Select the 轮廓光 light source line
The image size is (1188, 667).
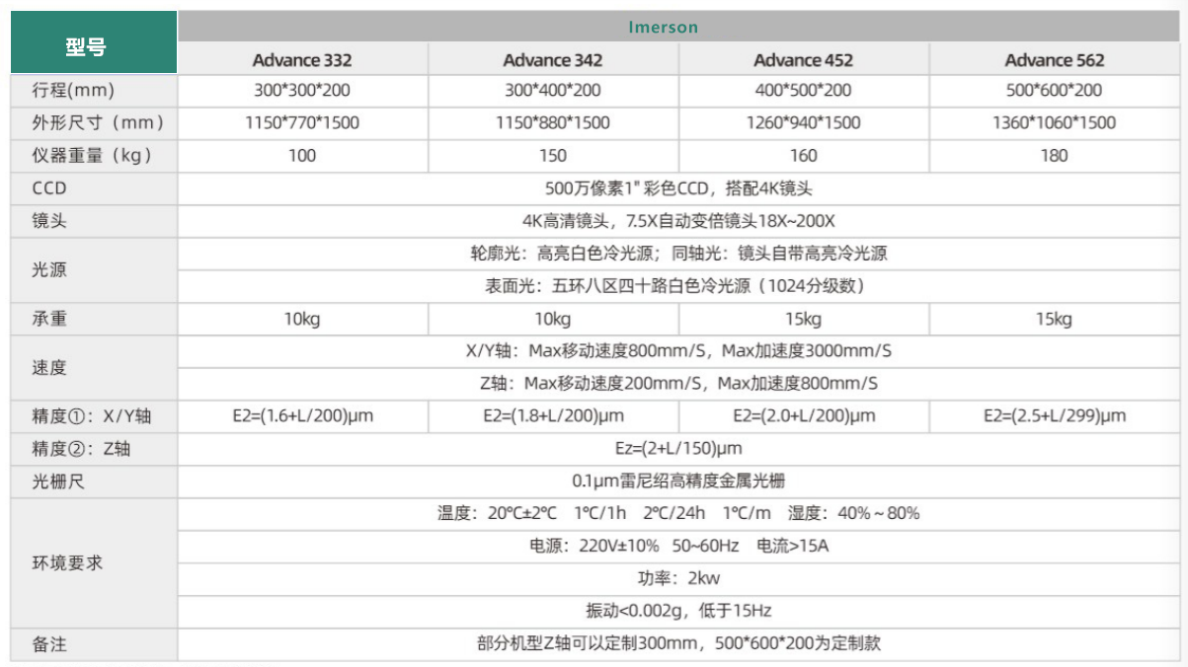tap(678, 254)
